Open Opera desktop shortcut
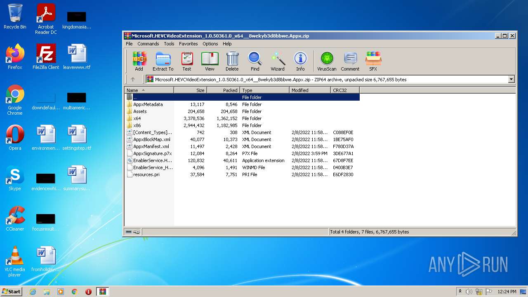528x297 pixels. (15, 138)
